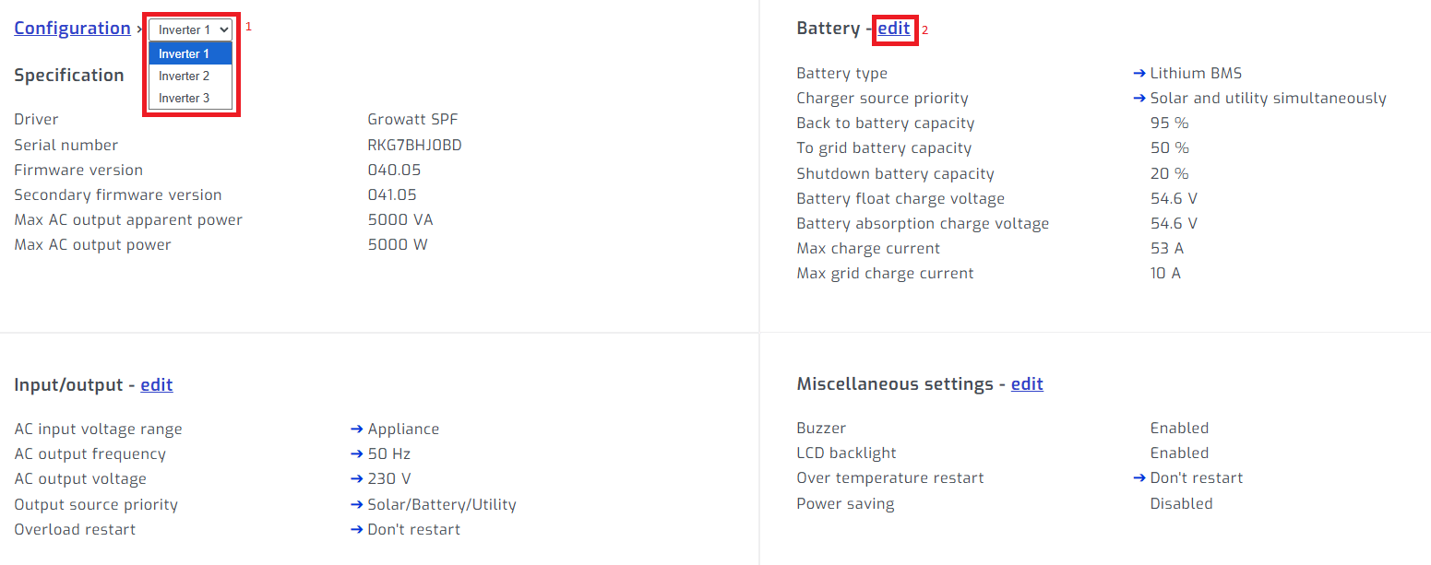Screen dimensions: 1431x565
Task: Select the arrow icon for AC input voltage range
Action: click(355, 429)
